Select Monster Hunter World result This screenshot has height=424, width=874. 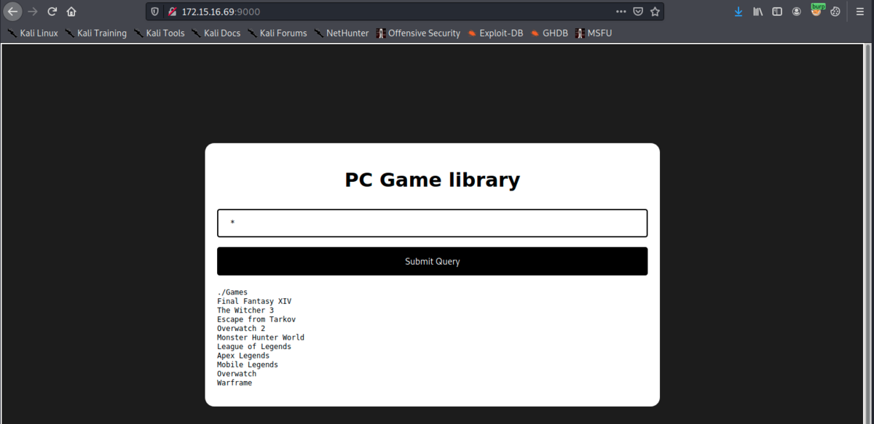(x=261, y=337)
